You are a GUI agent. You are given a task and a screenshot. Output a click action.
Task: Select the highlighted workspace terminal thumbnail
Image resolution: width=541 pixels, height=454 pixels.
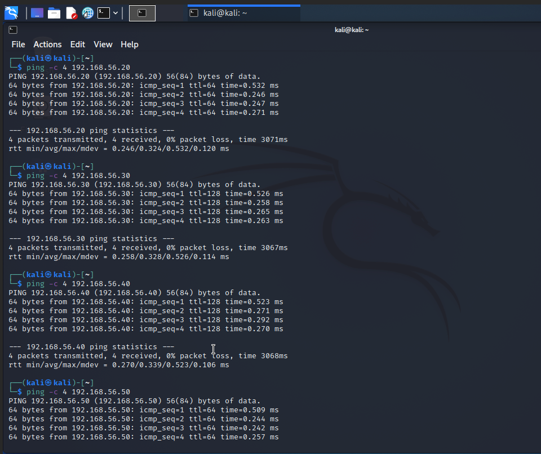142,13
